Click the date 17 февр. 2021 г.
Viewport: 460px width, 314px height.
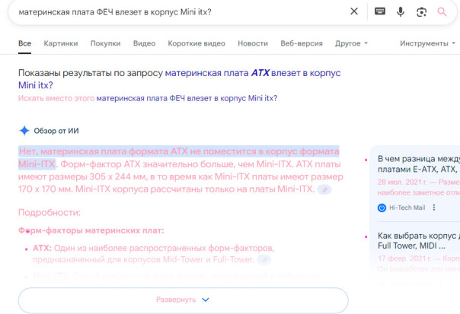point(404,258)
